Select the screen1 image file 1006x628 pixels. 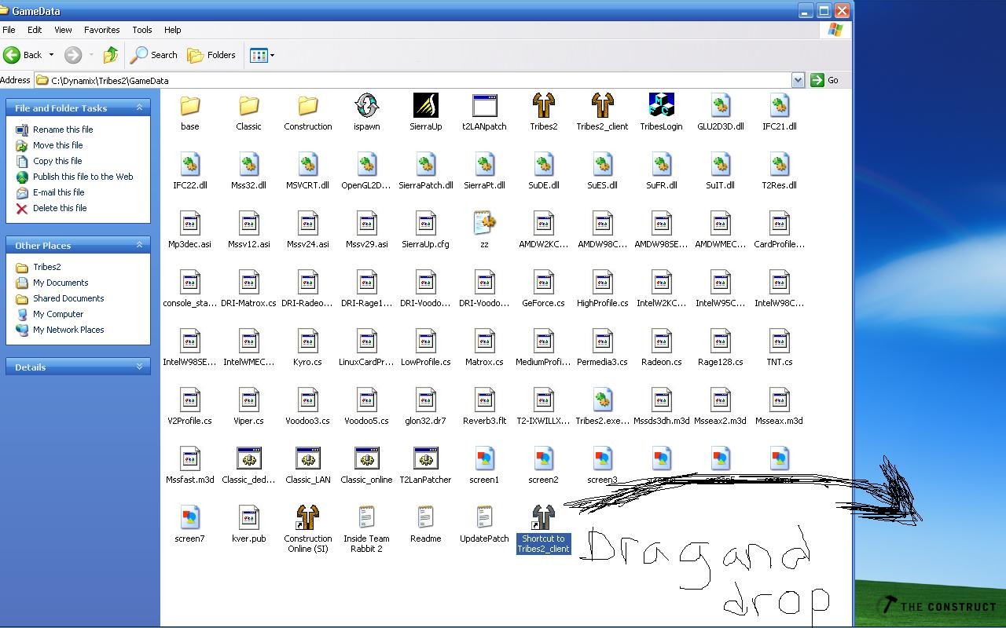click(x=484, y=459)
